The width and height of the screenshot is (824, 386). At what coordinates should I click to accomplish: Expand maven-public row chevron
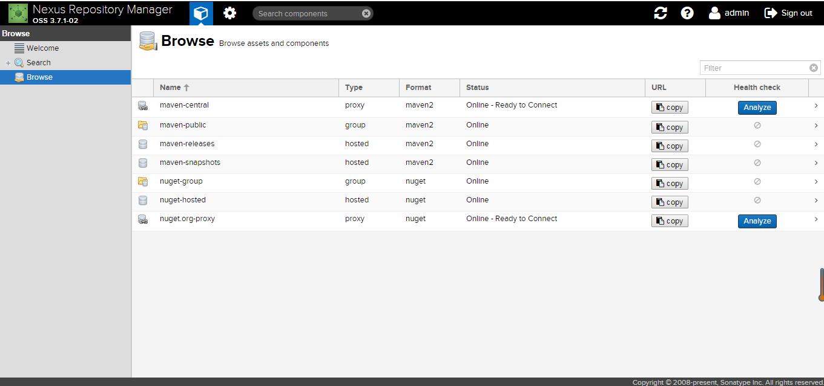pyautogui.click(x=816, y=126)
